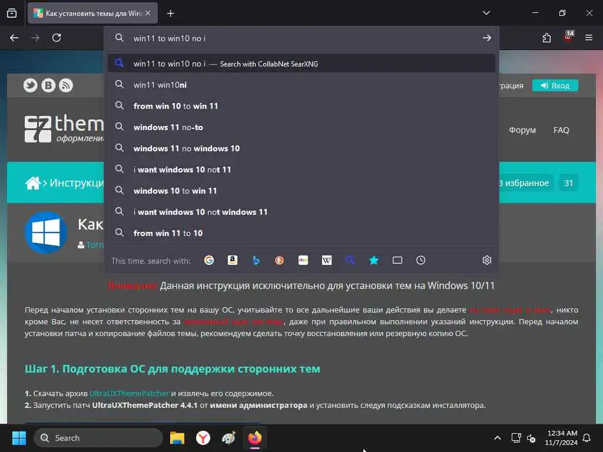This screenshot has width=603, height=452.
Task: Search with Google engine icon
Action: (209, 260)
